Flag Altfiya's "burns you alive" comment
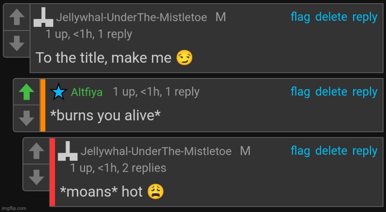 [300, 92]
